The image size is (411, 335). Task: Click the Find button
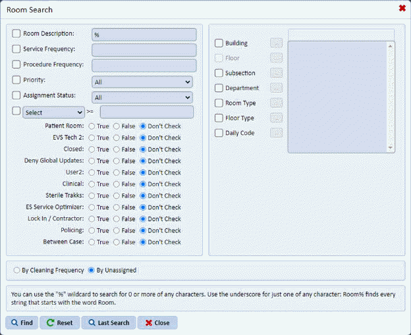[21, 323]
